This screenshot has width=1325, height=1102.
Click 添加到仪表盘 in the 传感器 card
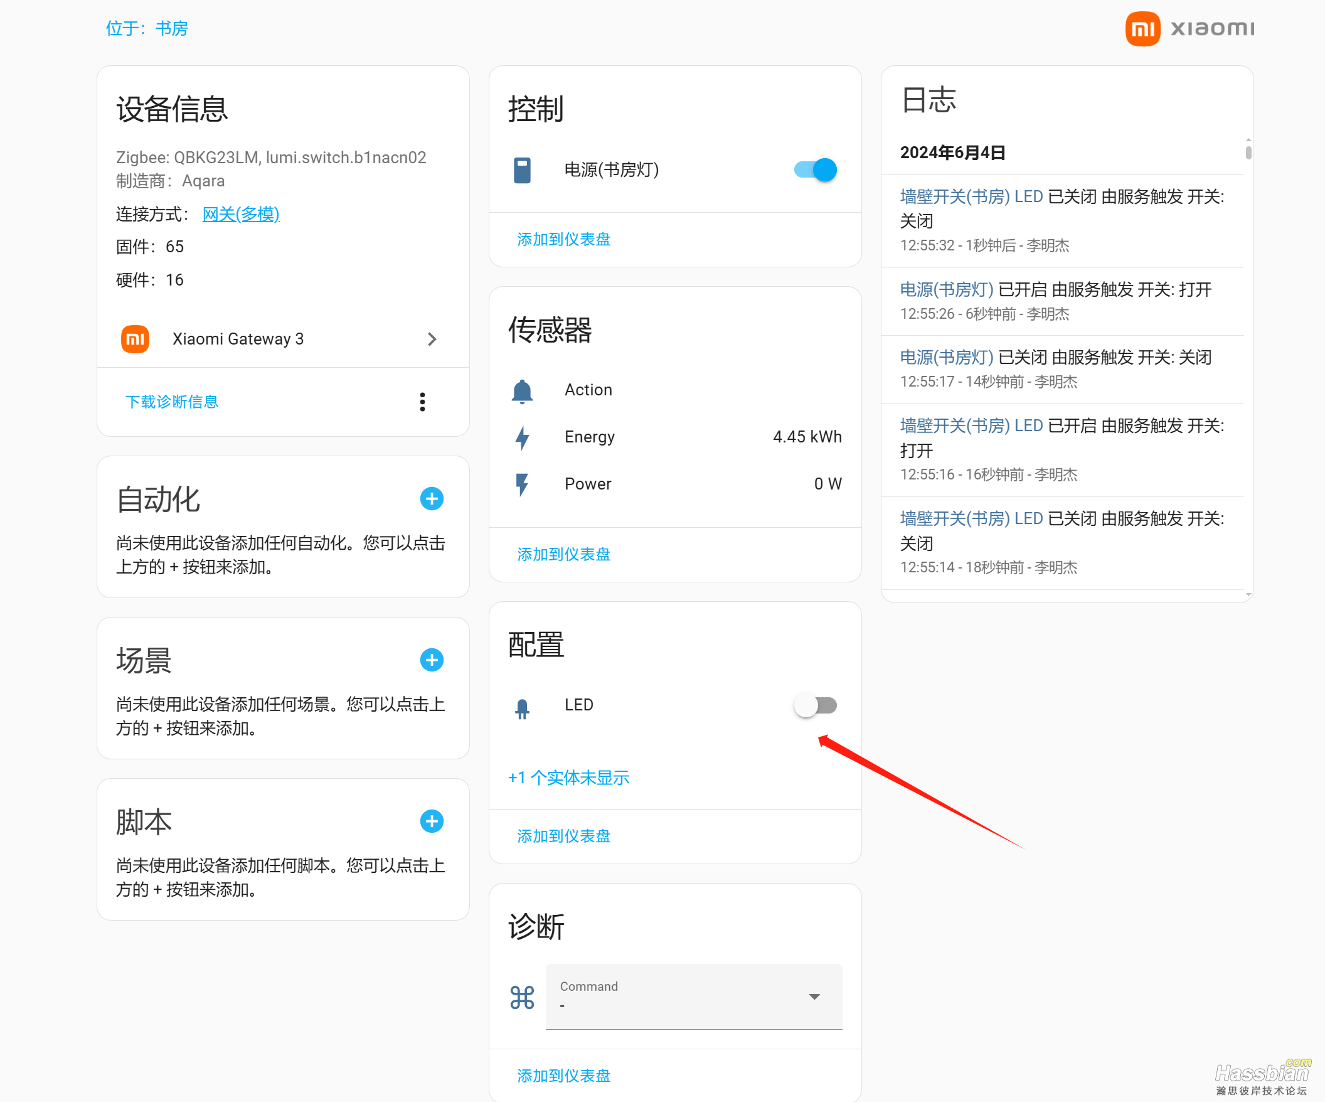pos(564,554)
